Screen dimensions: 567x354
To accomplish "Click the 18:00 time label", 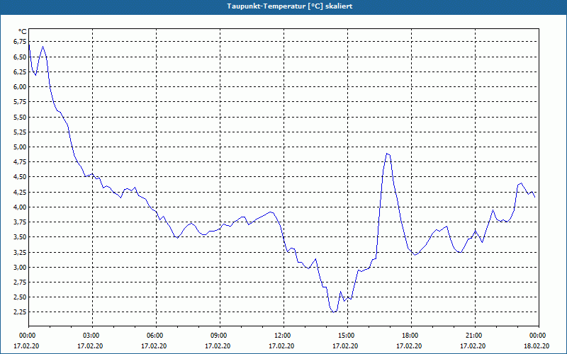I will pos(411,336).
